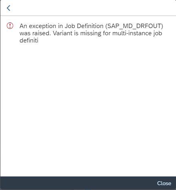Click "was raised" in the second line
The image size is (176, 190).
(x=35, y=33)
